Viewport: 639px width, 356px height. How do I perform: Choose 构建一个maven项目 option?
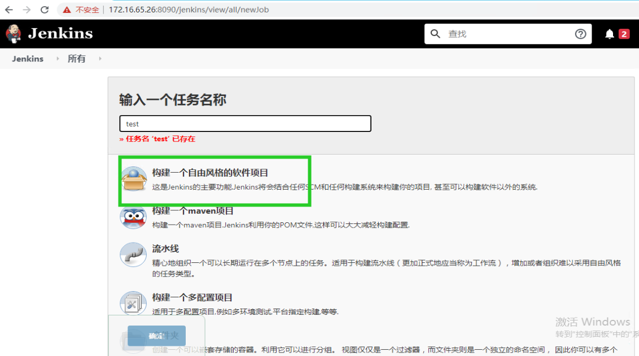point(192,211)
